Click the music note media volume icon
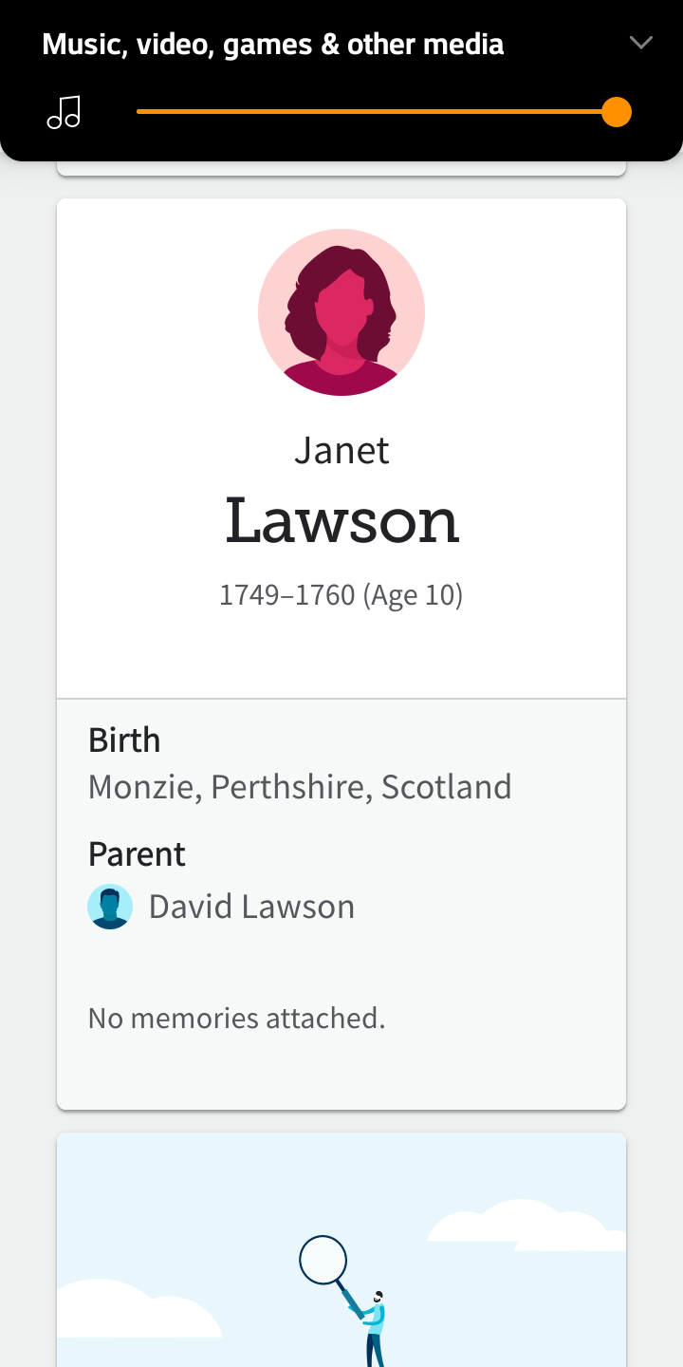This screenshot has width=683, height=1367. tap(64, 112)
